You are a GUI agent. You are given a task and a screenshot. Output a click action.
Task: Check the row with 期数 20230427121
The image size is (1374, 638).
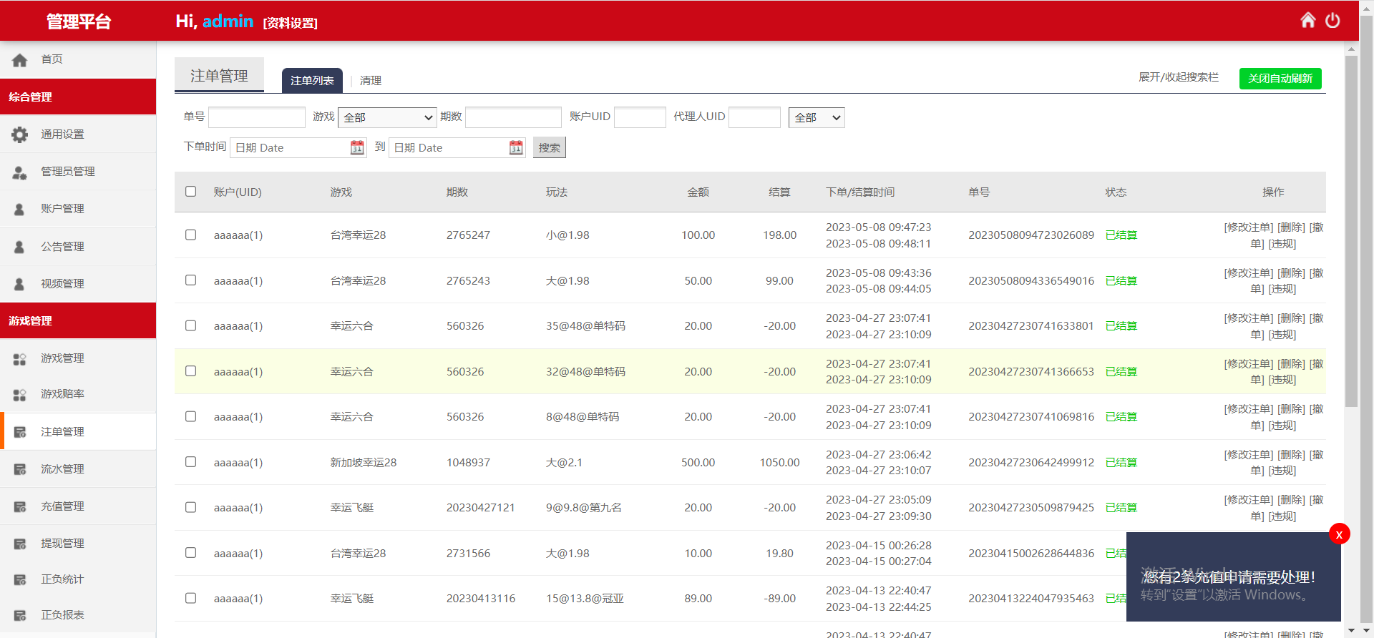(x=190, y=507)
